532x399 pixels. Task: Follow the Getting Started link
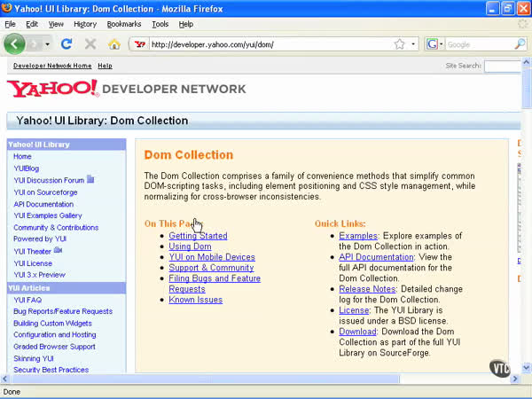pyautogui.click(x=198, y=236)
